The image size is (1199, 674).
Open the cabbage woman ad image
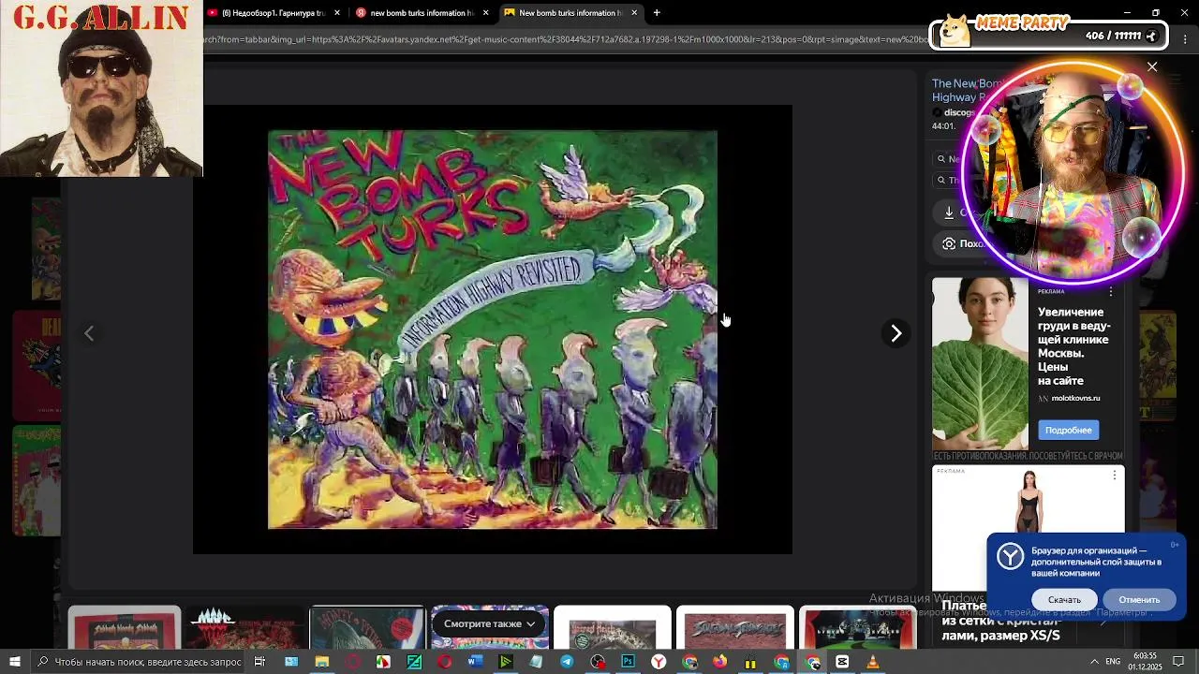click(x=980, y=363)
